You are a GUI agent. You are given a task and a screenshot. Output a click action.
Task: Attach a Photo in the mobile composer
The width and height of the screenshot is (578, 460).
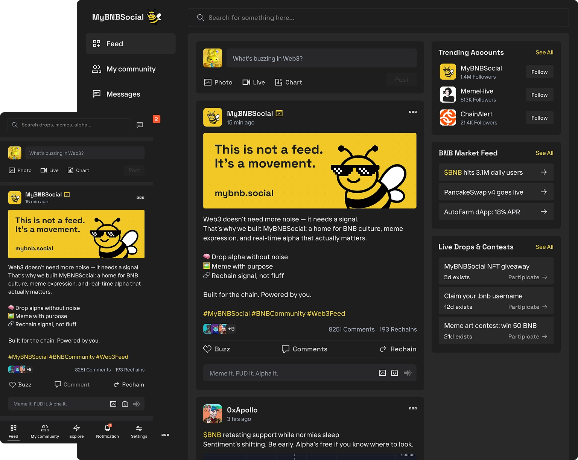point(20,170)
